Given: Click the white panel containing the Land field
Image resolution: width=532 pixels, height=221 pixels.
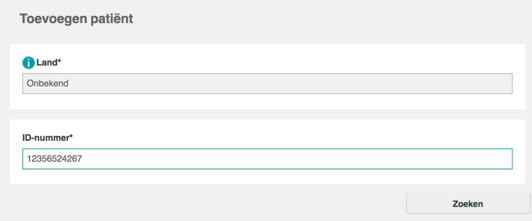Looking at the screenshot, I should tap(267, 77).
